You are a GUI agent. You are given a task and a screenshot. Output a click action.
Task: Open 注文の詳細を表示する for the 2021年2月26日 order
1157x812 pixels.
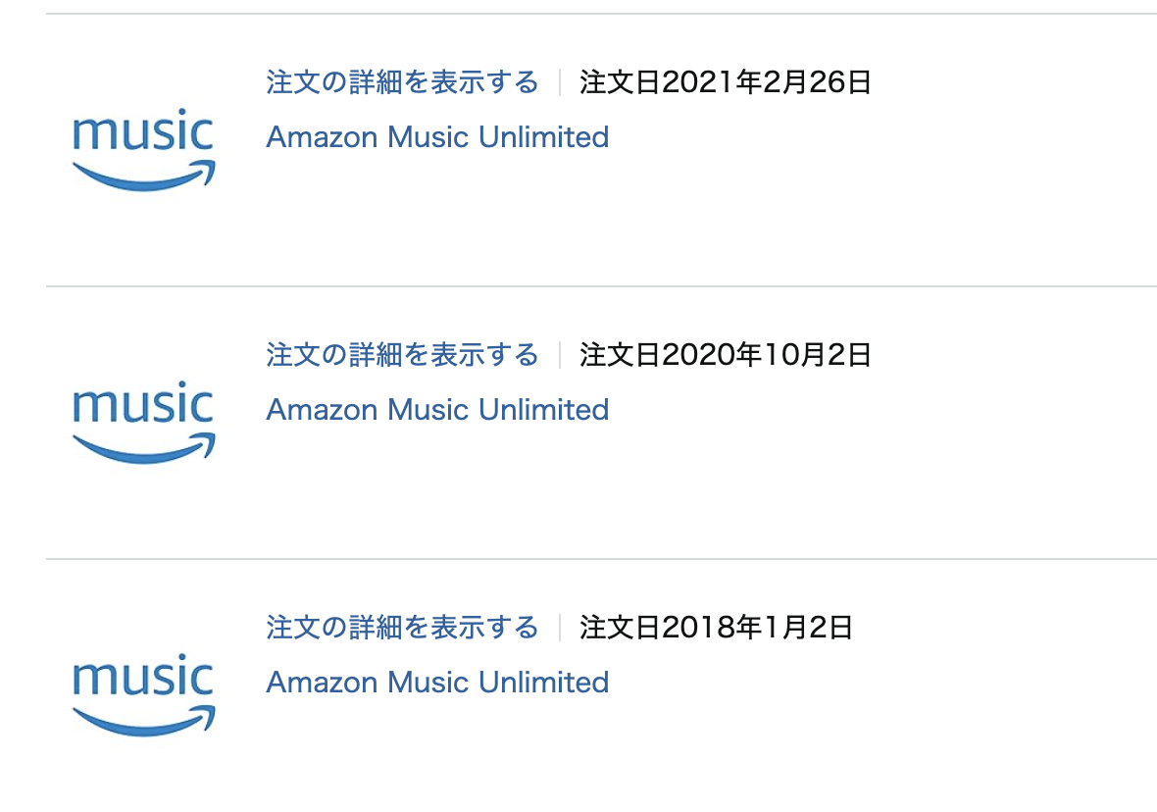point(402,82)
